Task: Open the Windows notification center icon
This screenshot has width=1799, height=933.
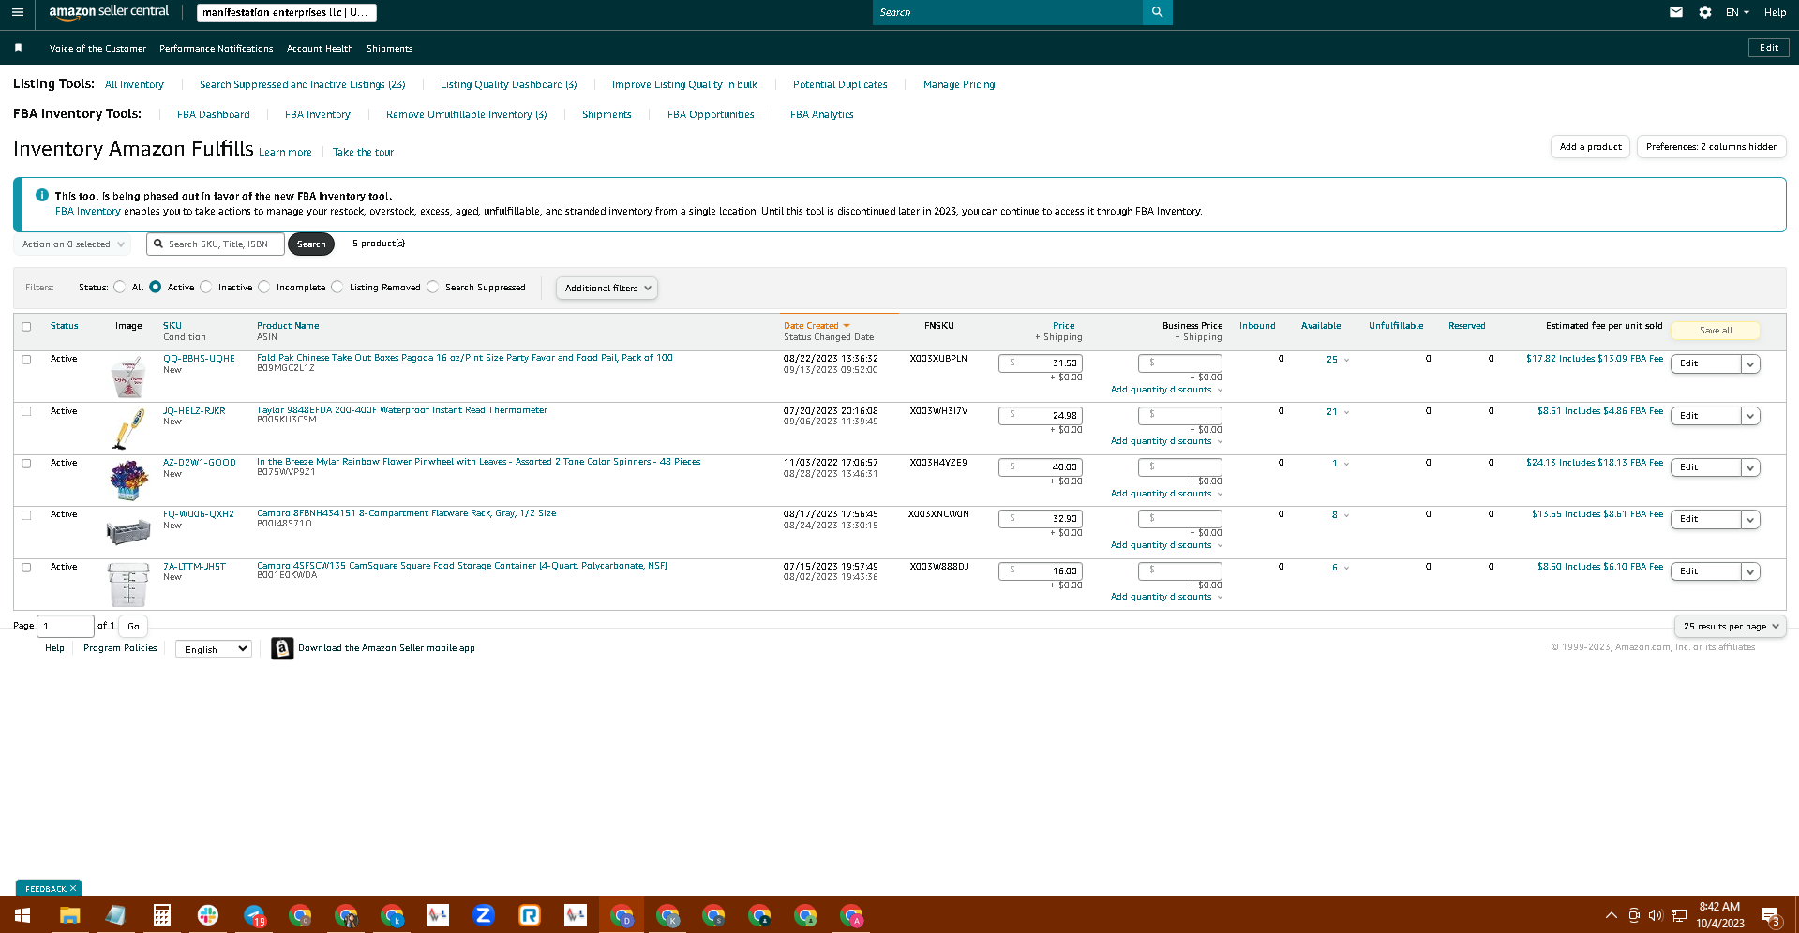Action: 1770,915
